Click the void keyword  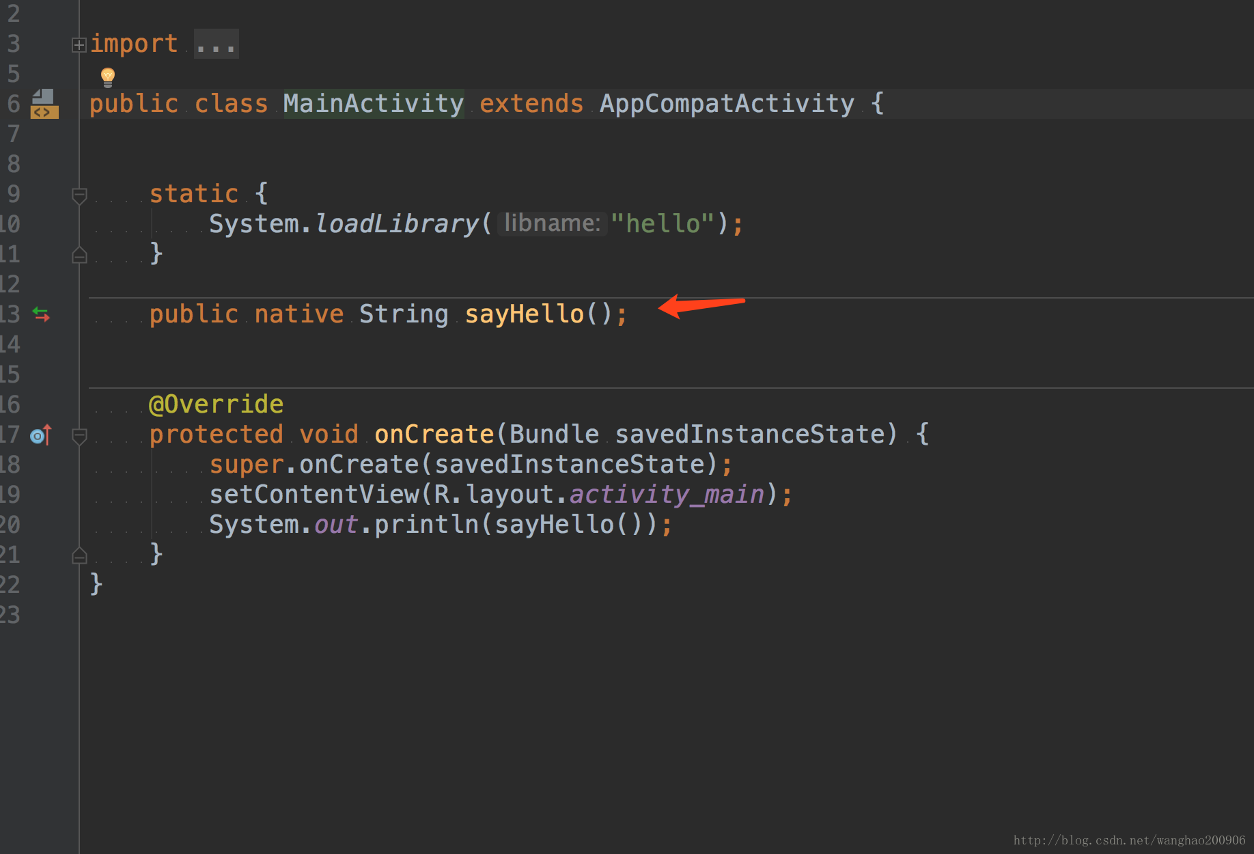click(329, 435)
